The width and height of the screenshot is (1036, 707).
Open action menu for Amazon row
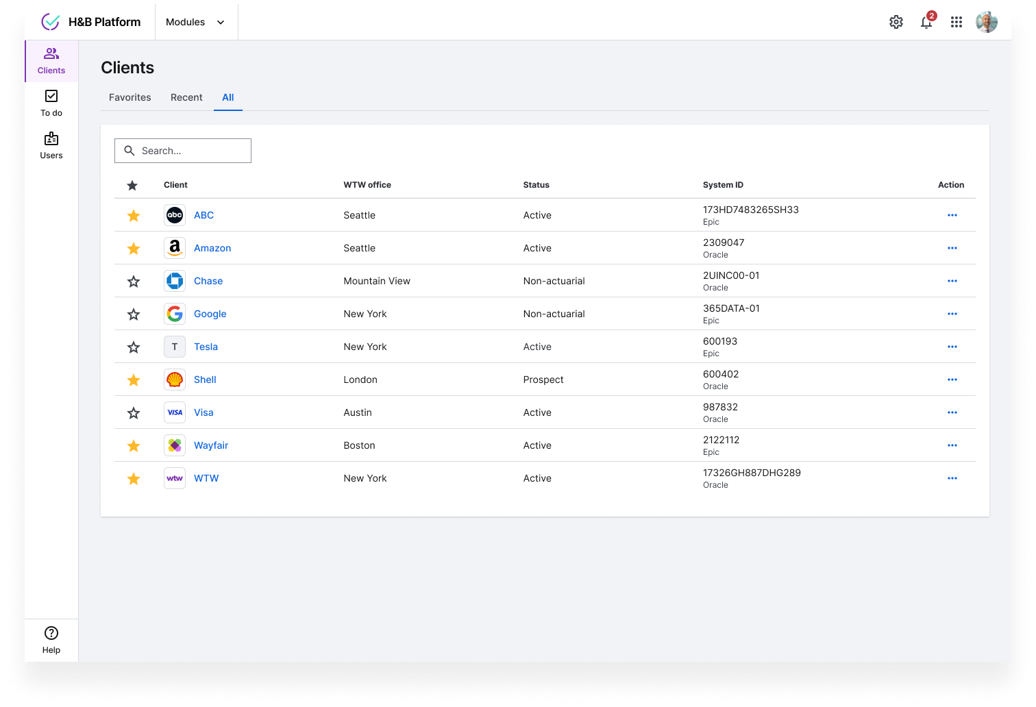952,248
